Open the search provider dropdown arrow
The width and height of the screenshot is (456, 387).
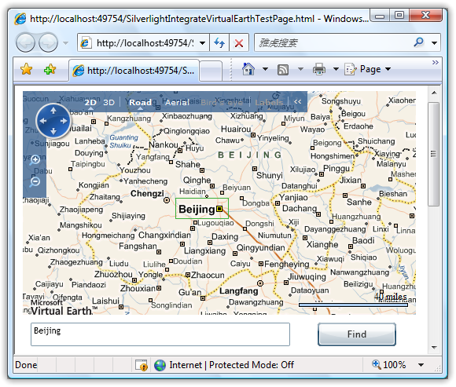point(434,43)
